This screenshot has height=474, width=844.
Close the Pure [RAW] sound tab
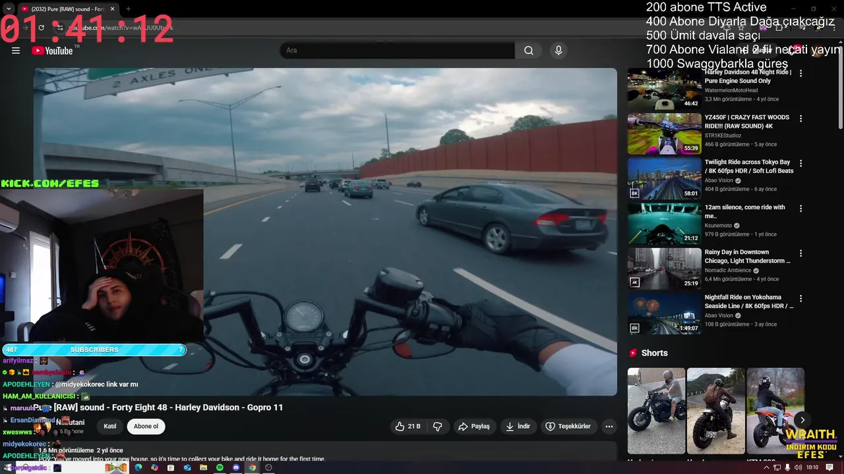pyautogui.click(x=113, y=9)
